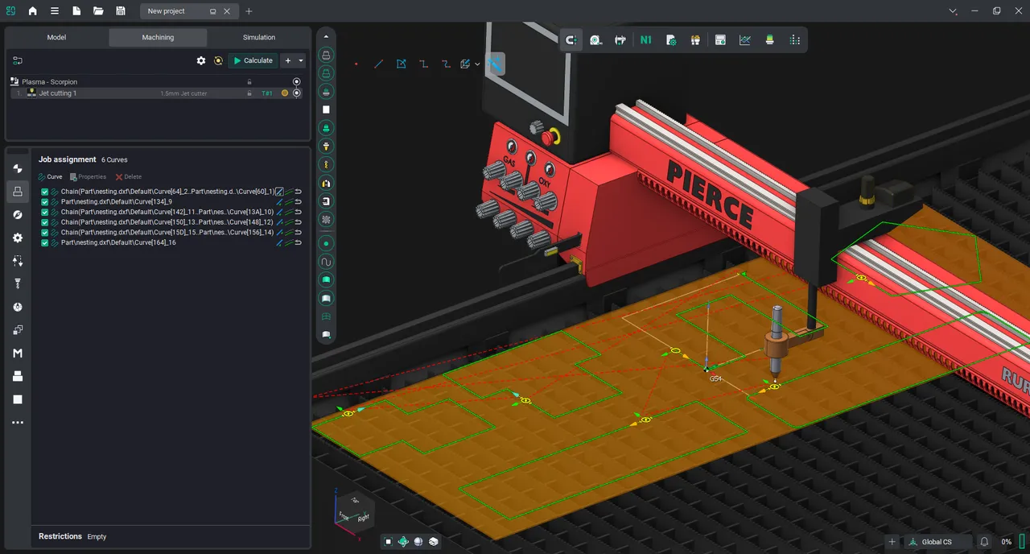Create a new project file
This screenshot has height=554, width=1030.
click(x=76, y=11)
